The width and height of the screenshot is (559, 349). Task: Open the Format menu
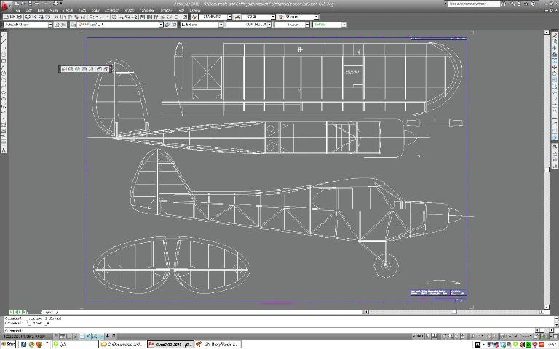[x=68, y=10]
